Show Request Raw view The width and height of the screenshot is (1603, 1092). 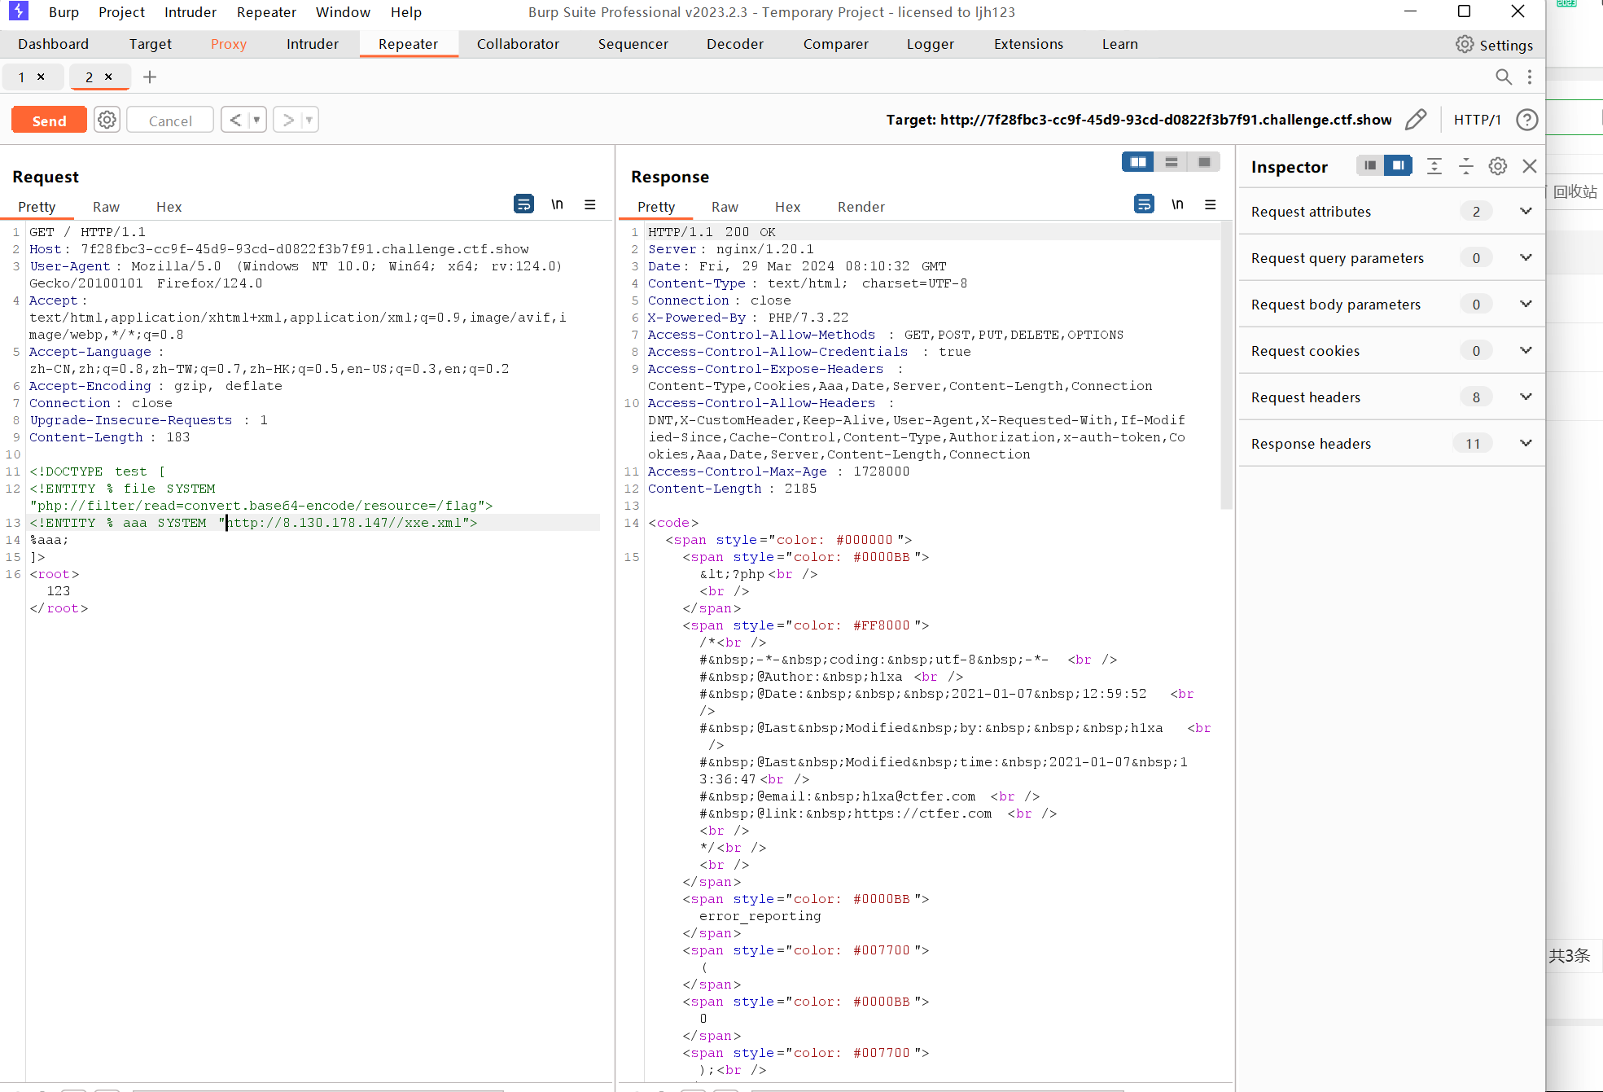pos(106,207)
